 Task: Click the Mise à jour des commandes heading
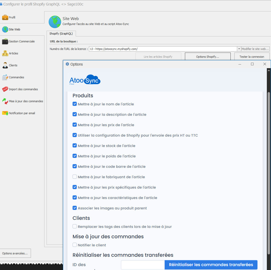108,236
